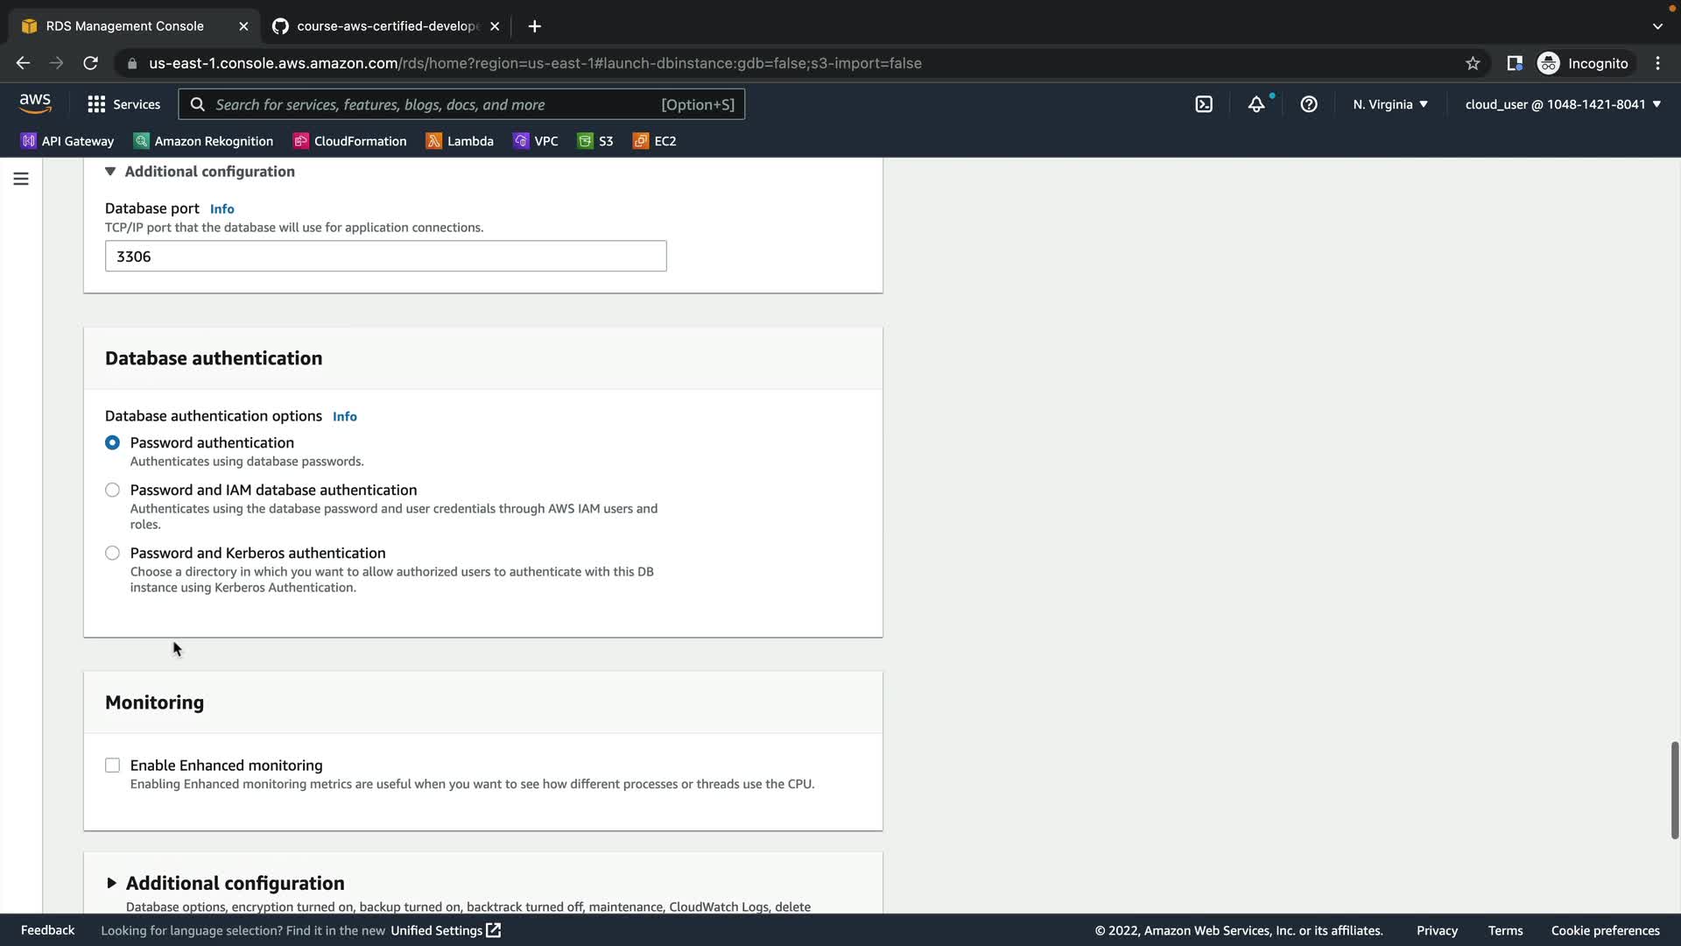The height and width of the screenshot is (946, 1681).
Task: Open AWS CloudShell icon in header
Action: (1204, 104)
